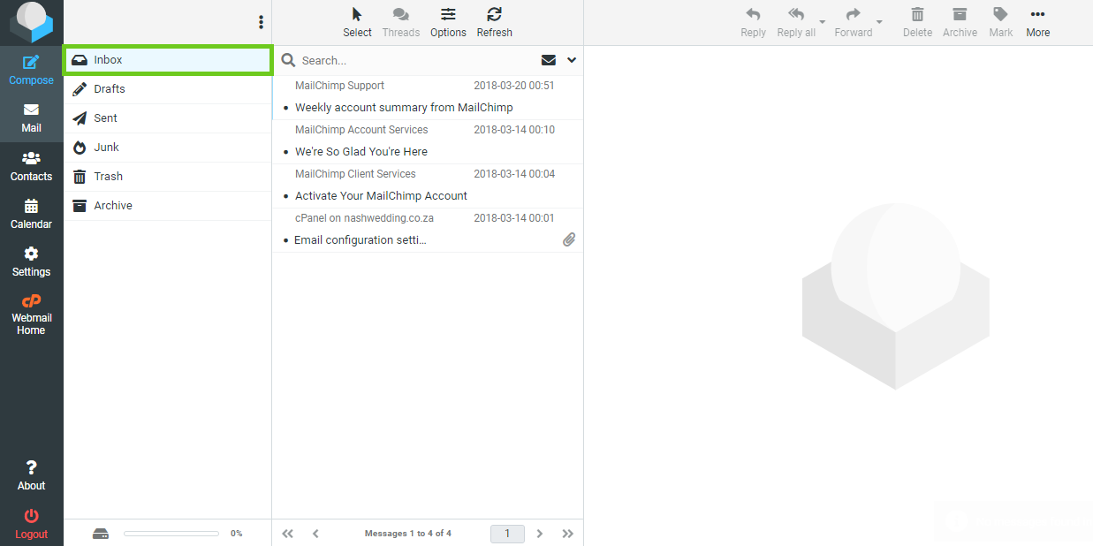Open the folder actions three-dot menu
The image size is (1093, 546).
point(261,22)
